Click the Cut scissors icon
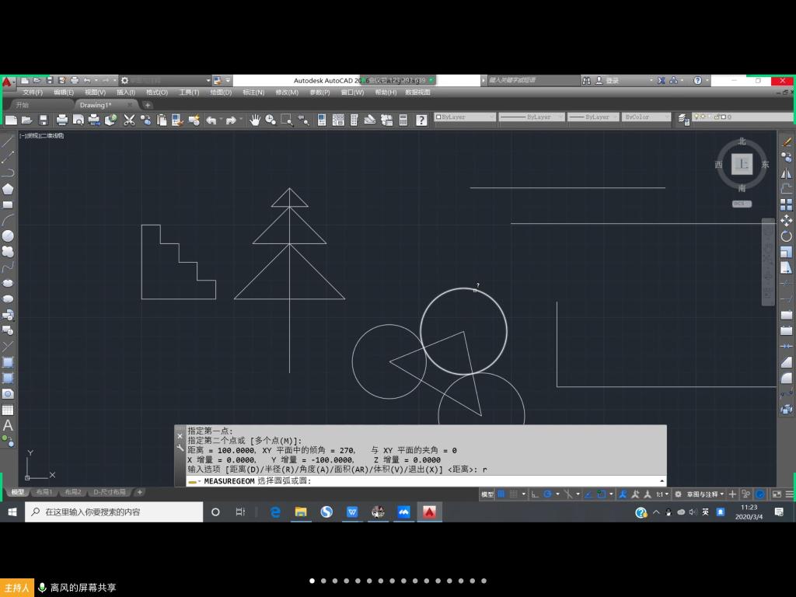 129,120
